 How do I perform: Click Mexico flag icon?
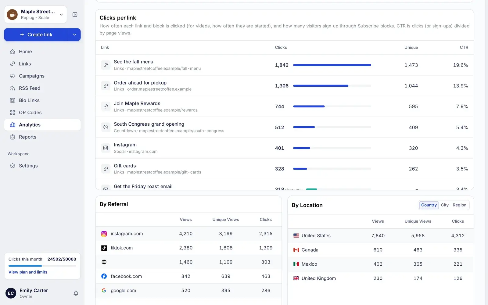296,264
